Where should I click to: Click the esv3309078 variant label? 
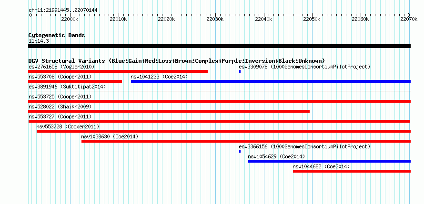(304, 67)
